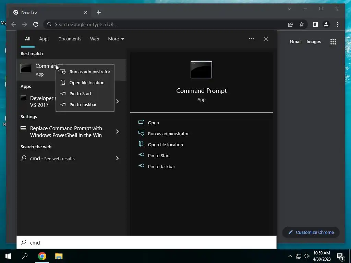Viewport: 351px width, 263px height.
Task: Expand the More filter dropdown
Action: pos(116,39)
